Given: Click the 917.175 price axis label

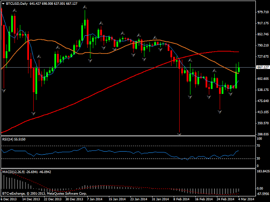Looking at the screenshot, I should (x=263, y=23).
